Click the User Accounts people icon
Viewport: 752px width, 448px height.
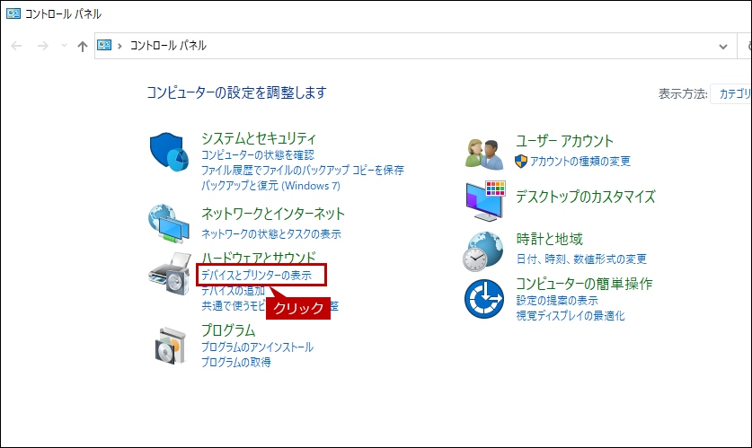pos(484,154)
